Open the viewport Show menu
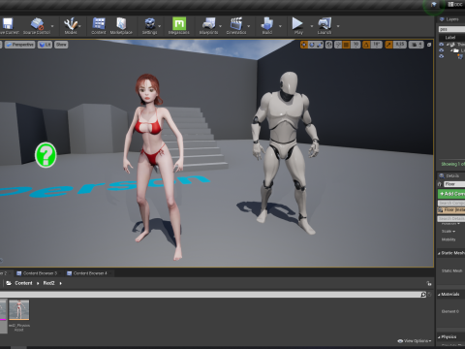465x349 pixels. tap(61, 45)
